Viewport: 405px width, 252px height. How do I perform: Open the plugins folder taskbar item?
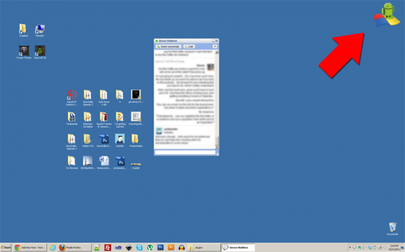point(204,248)
